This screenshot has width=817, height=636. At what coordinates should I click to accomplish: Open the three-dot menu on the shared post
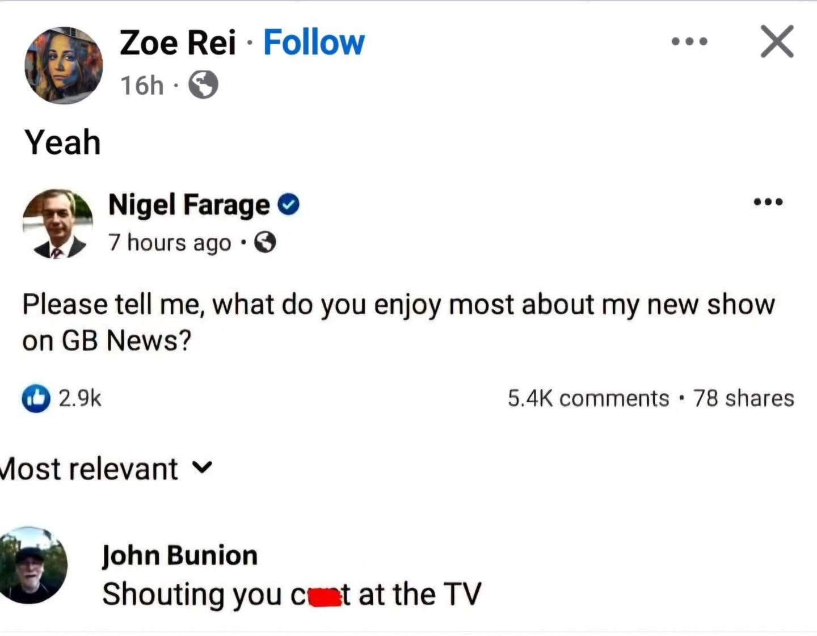point(768,202)
